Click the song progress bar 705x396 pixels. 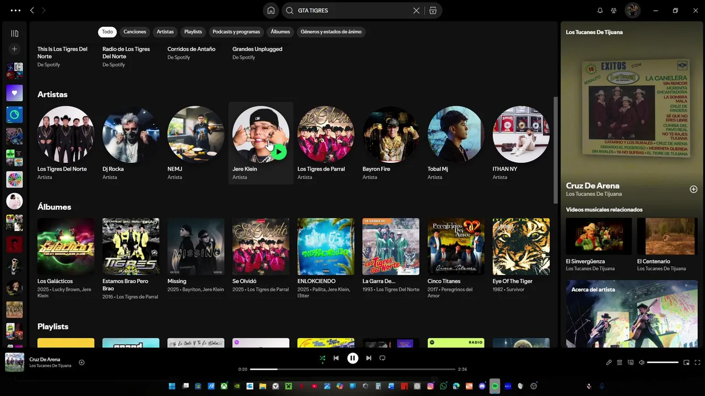click(x=352, y=369)
